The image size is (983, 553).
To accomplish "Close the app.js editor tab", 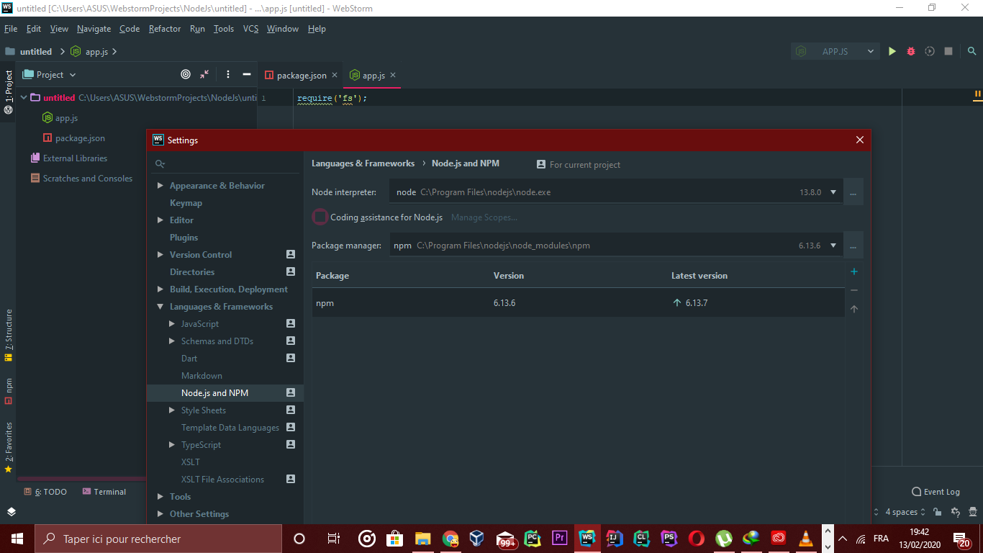I will click(x=393, y=75).
